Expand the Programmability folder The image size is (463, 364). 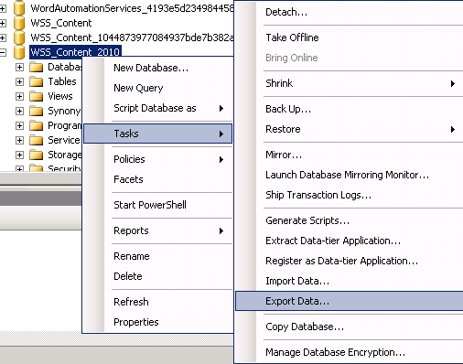(x=19, y=125)
